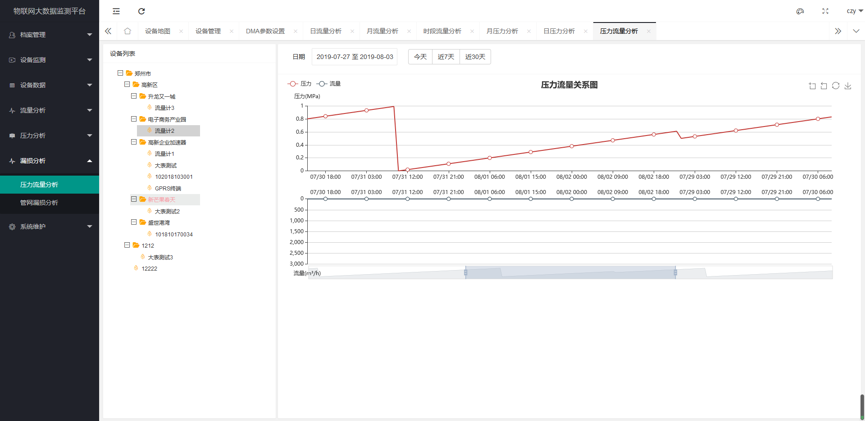Click the chart download image icon
Viewport: 865px width, 421px height.
point(848,86)
